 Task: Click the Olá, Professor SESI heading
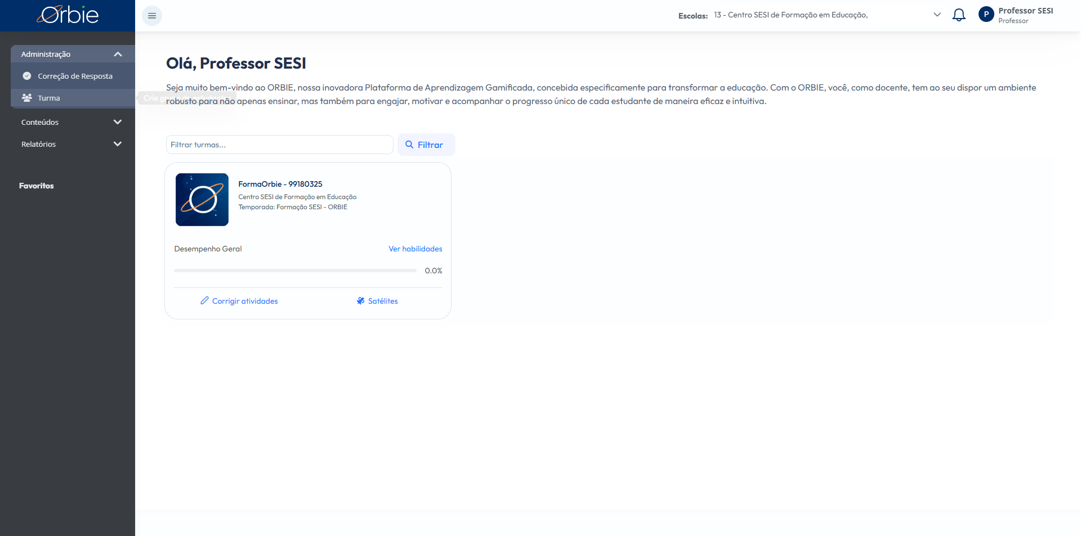pos(236,63)
